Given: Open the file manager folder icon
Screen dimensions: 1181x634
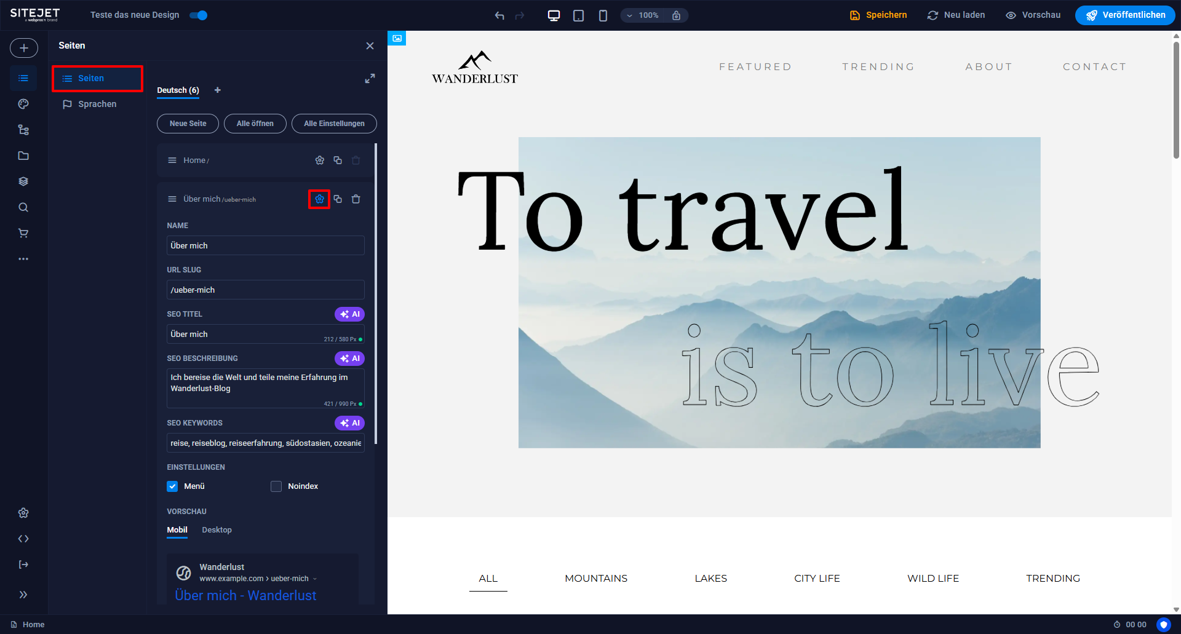Looking at the screenshot, I should coord(23,156).
